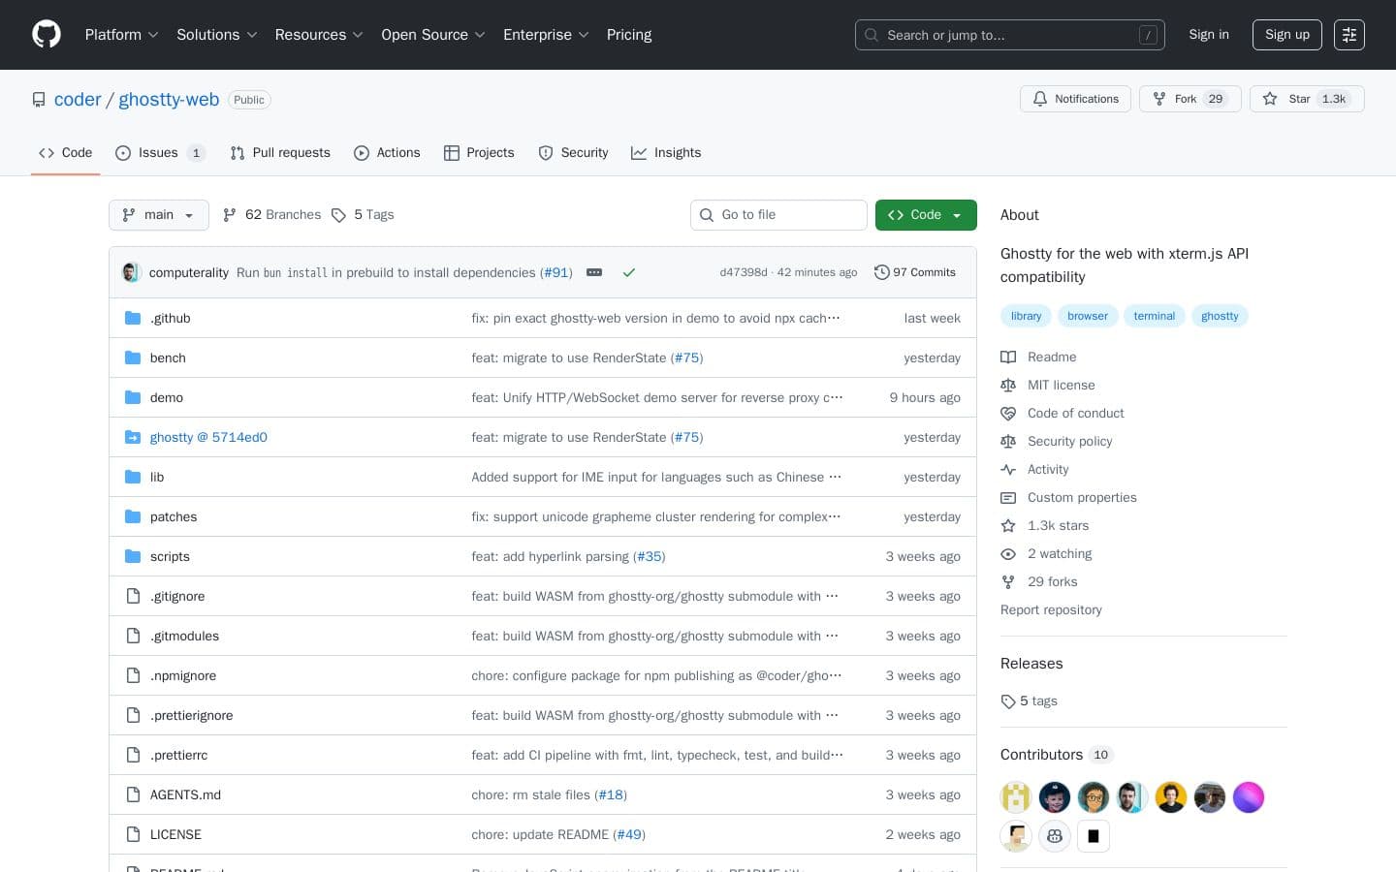This screenshot has height=872, width=1396.
Task: Open pull request link #91
Action: pyautogui.click(x=555, y=272)
